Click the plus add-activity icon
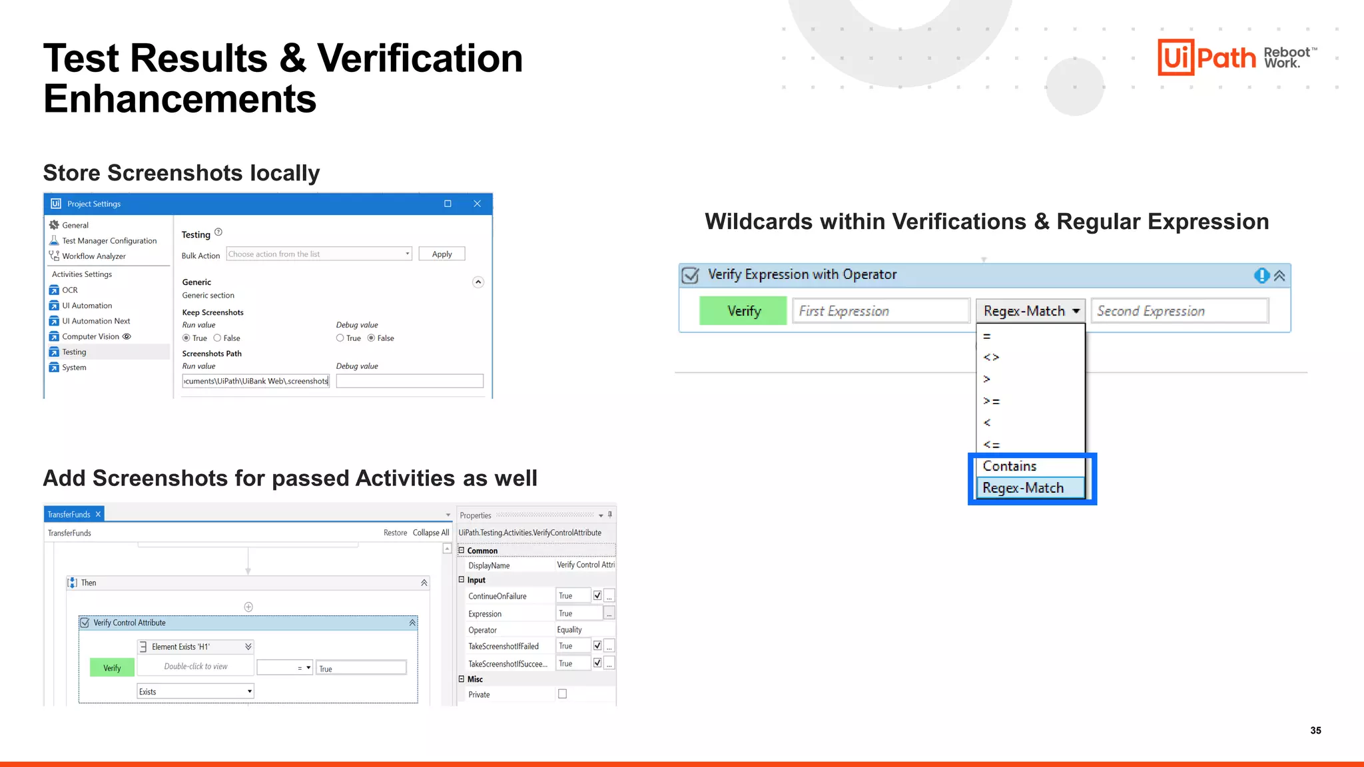 (x=248, y=607)
